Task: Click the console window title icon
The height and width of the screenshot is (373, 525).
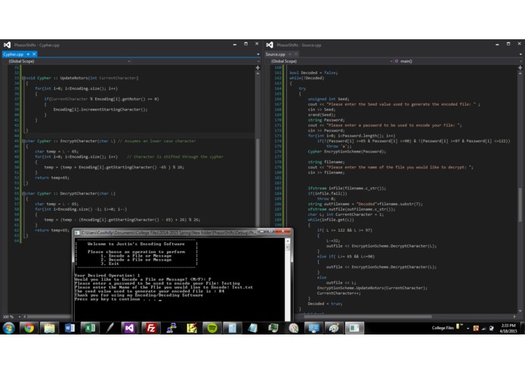Action: point(77,233)
